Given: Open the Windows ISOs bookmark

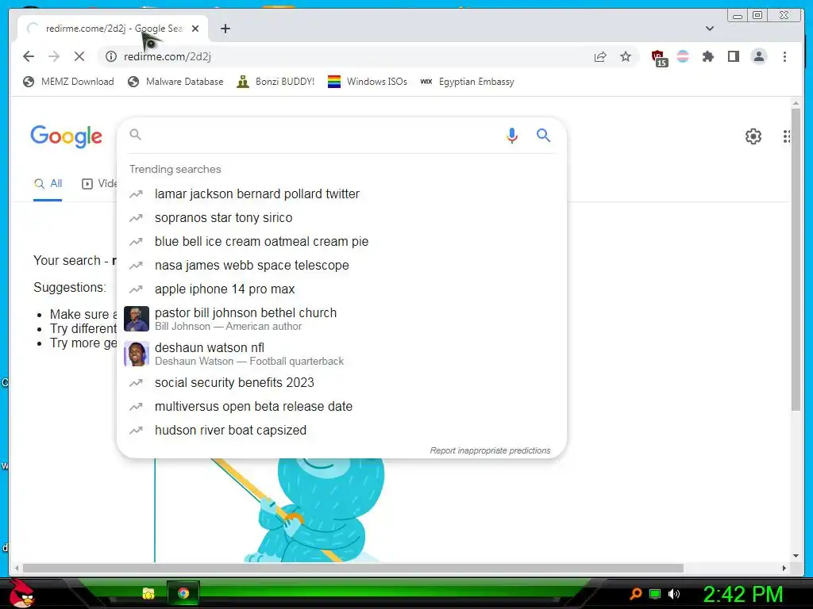Looking at the screenshot, I should pyautogui.click(x=367, y=82).
